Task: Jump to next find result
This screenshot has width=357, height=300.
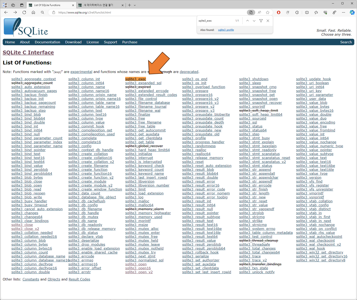Action: point(254,21)
